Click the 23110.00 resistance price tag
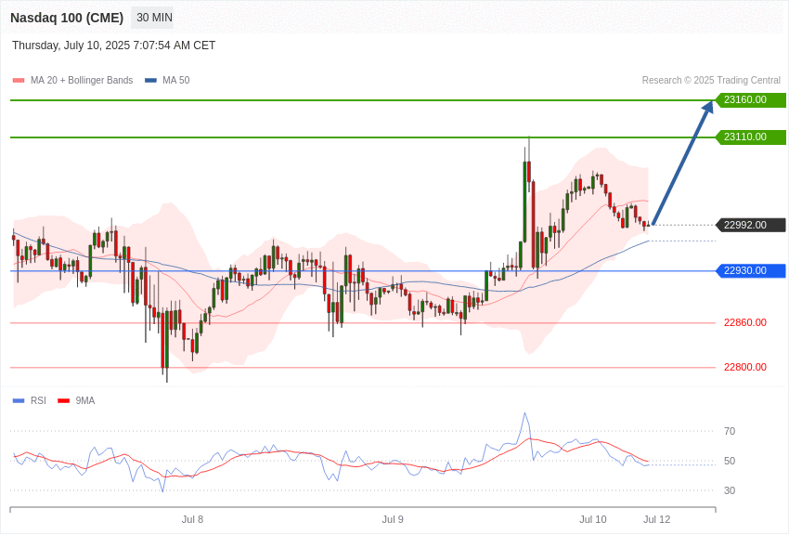This screenshot has width=789, height=535. [751, 137]
